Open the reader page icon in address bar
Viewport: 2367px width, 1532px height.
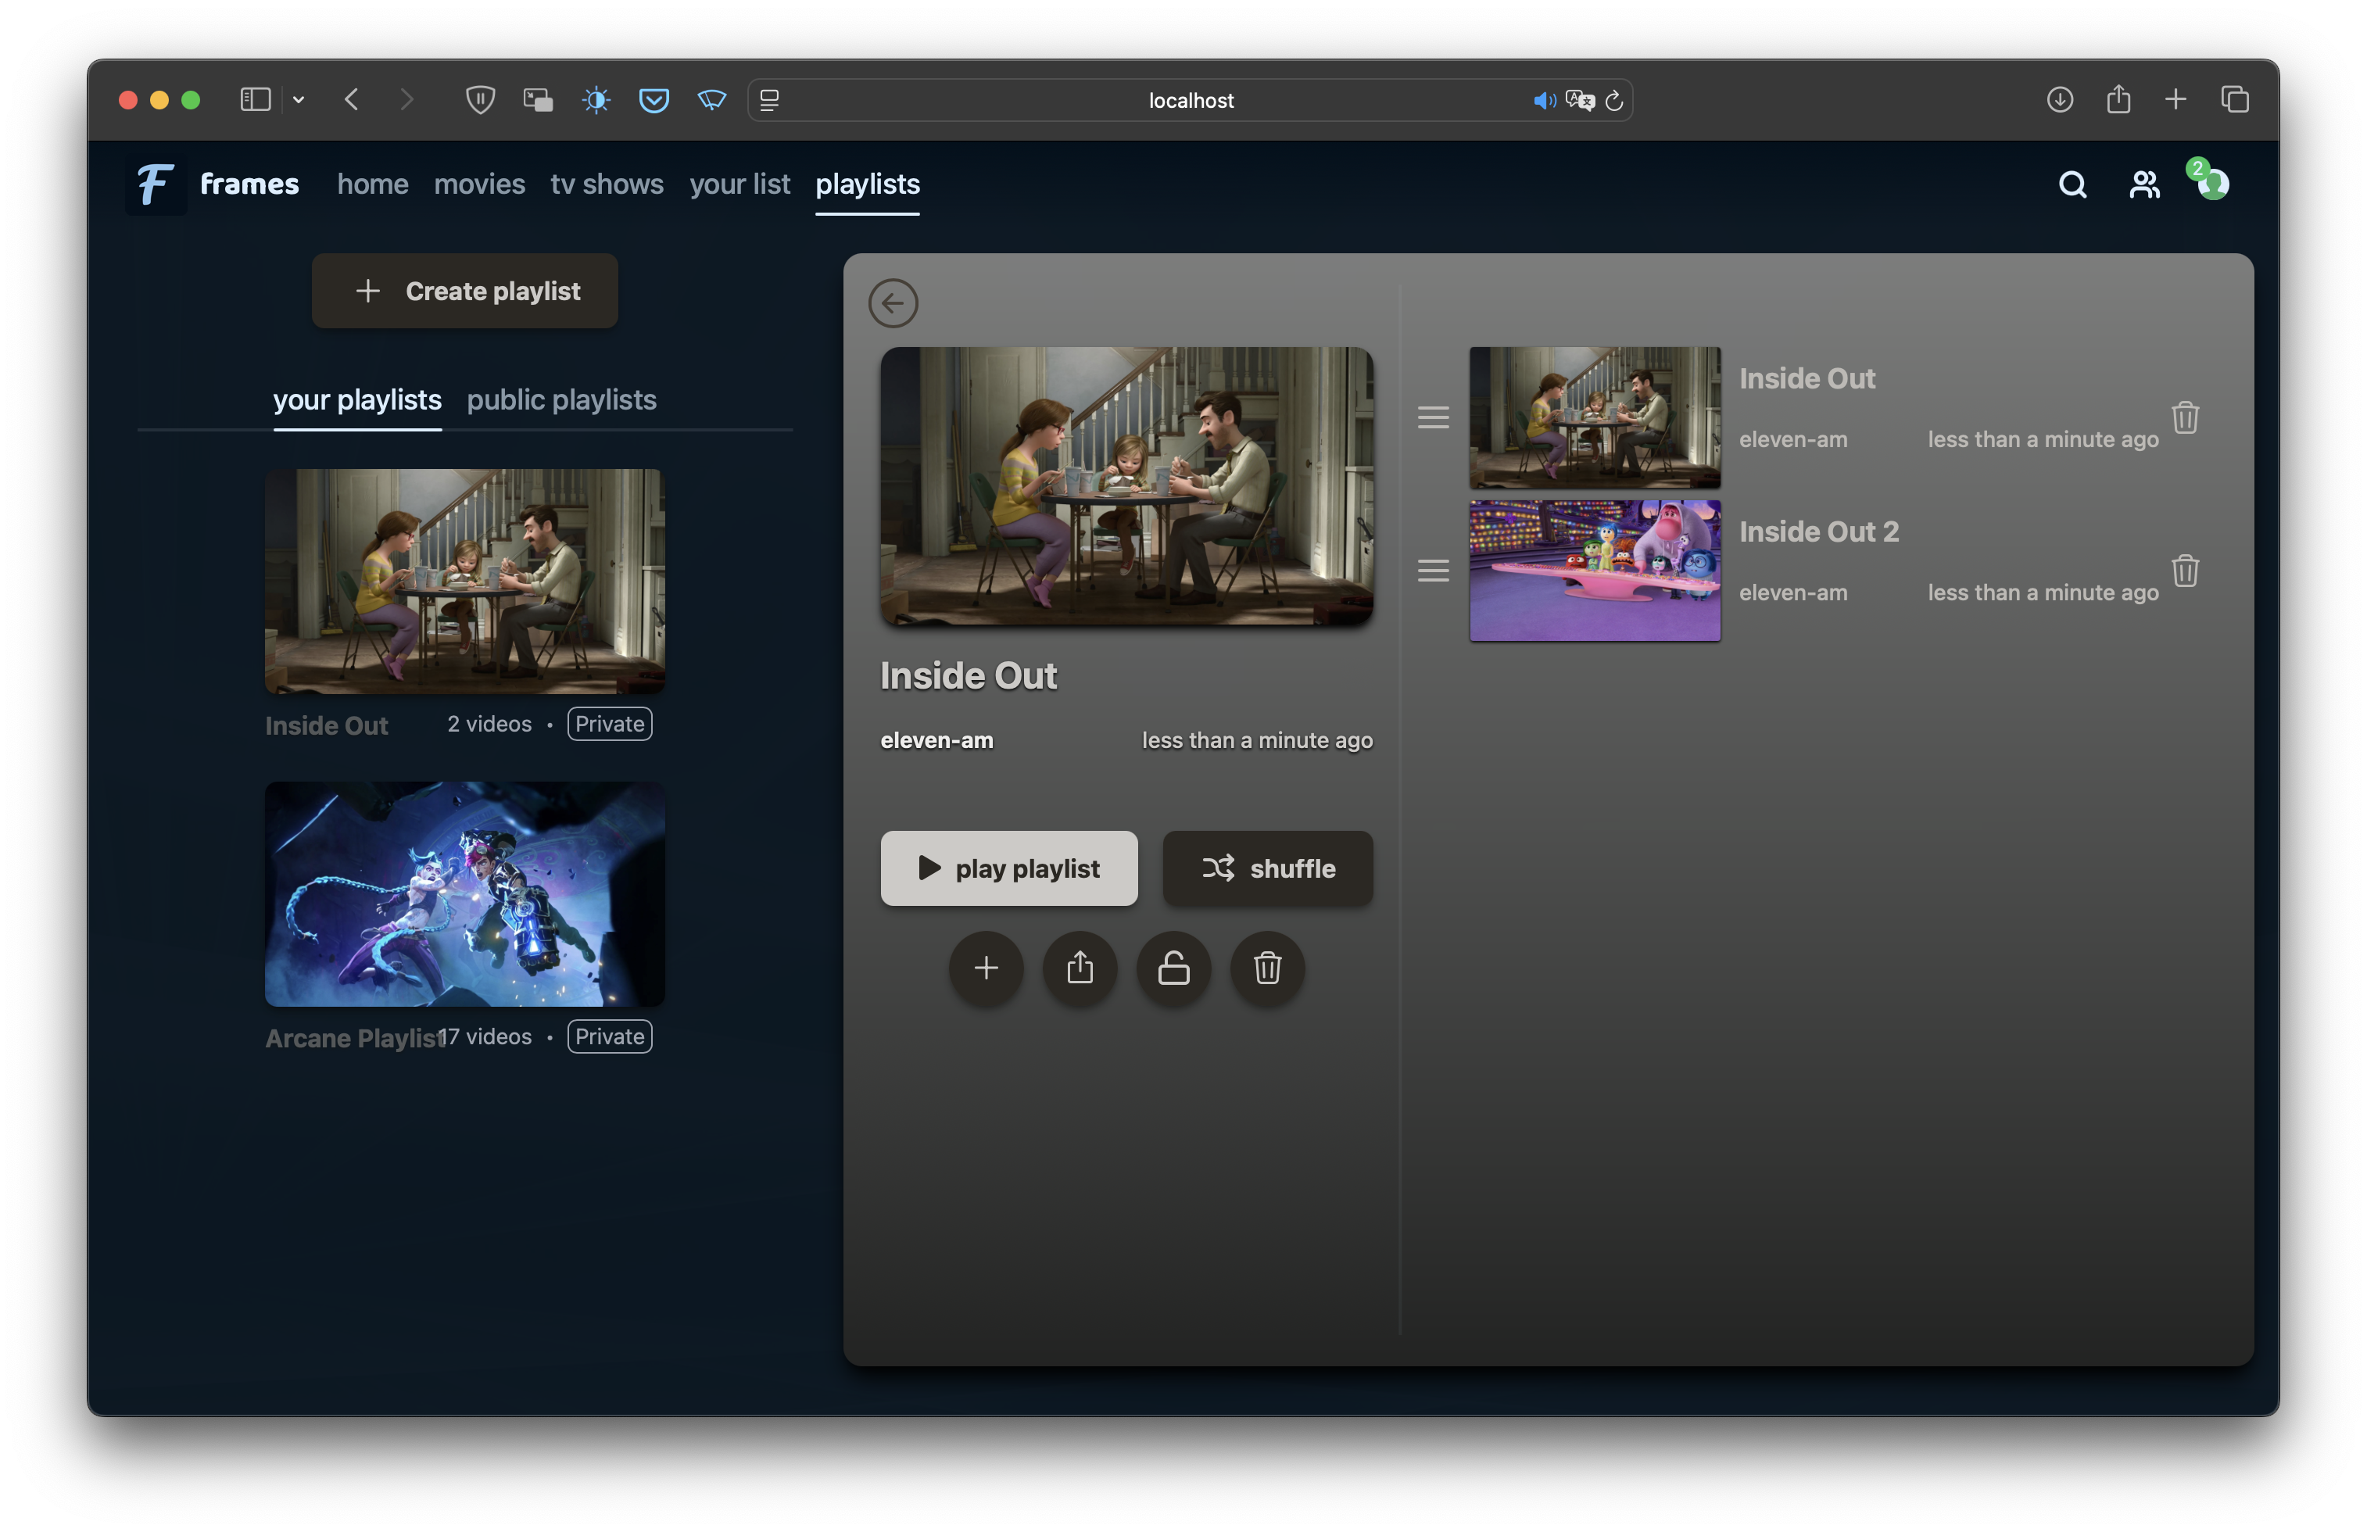(770, 99)
